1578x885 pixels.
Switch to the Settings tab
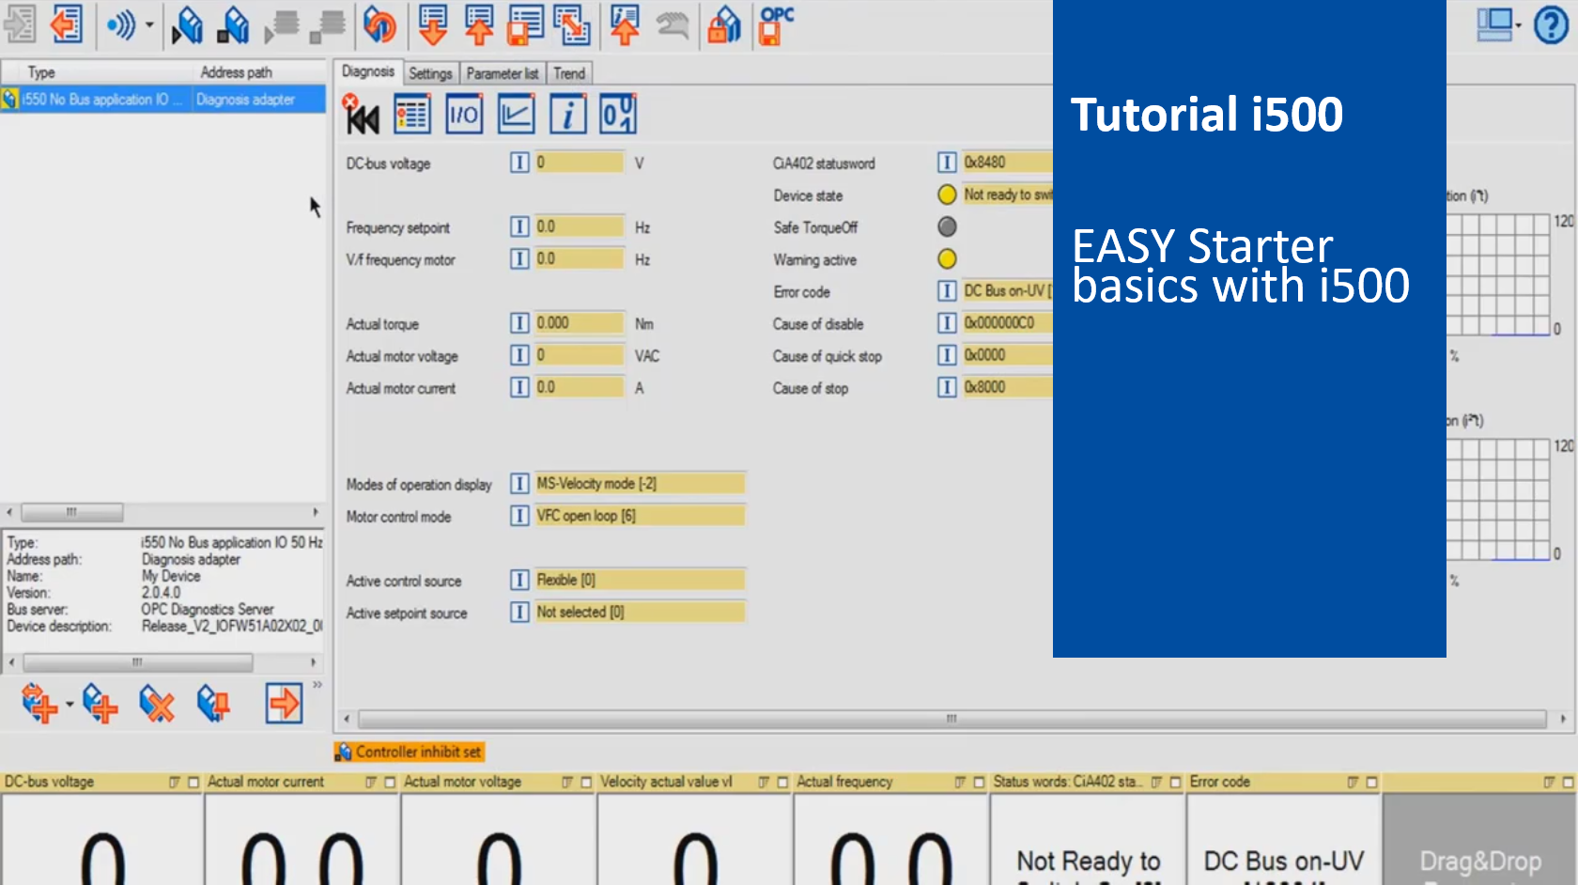430,72
